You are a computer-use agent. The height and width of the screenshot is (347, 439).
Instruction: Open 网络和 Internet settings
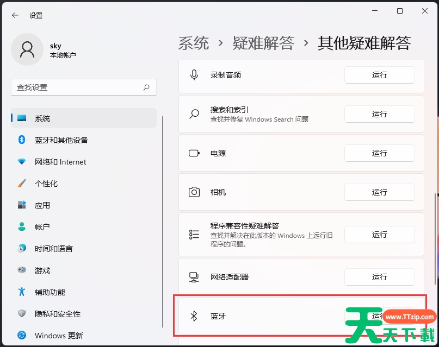[x=60, y=162]
